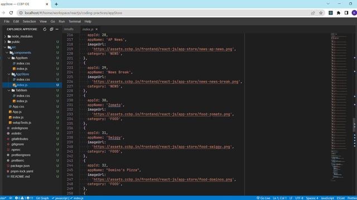Click Ln 1, Col 1 position indicator
This screenshot has height=200, width=357.
click(x=279, y=198)
